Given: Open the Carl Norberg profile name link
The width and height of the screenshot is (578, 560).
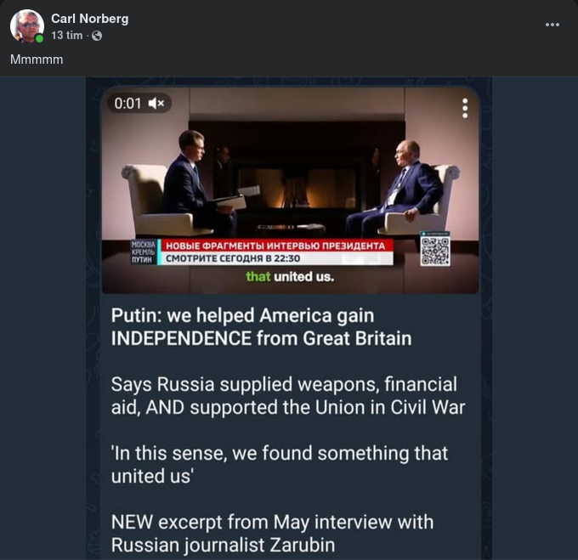Looking at the screenshot, I should [x=89, y=19].
